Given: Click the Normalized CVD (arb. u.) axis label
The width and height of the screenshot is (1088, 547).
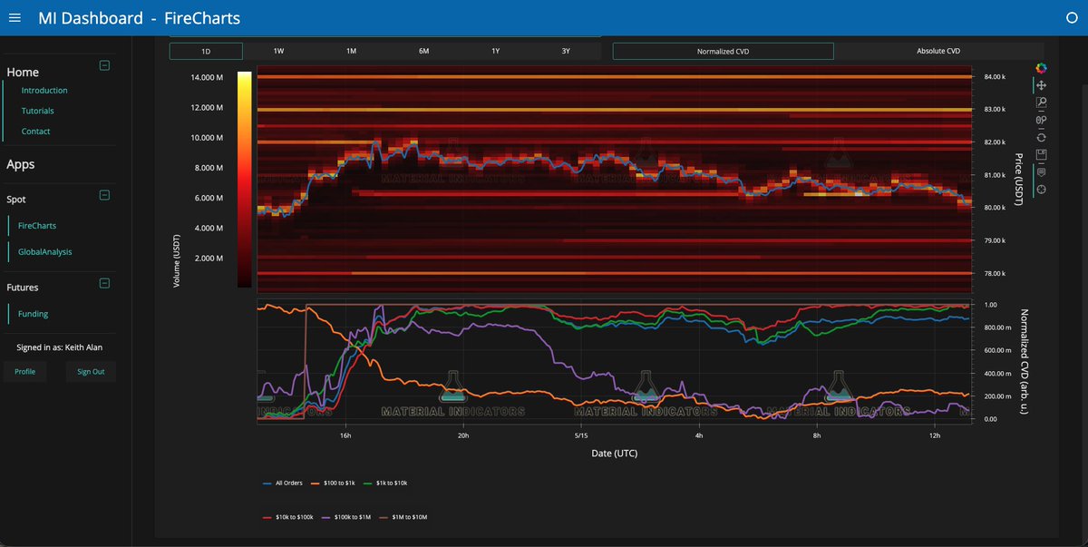Looking at the screenshot, I should pos(1025,361).
